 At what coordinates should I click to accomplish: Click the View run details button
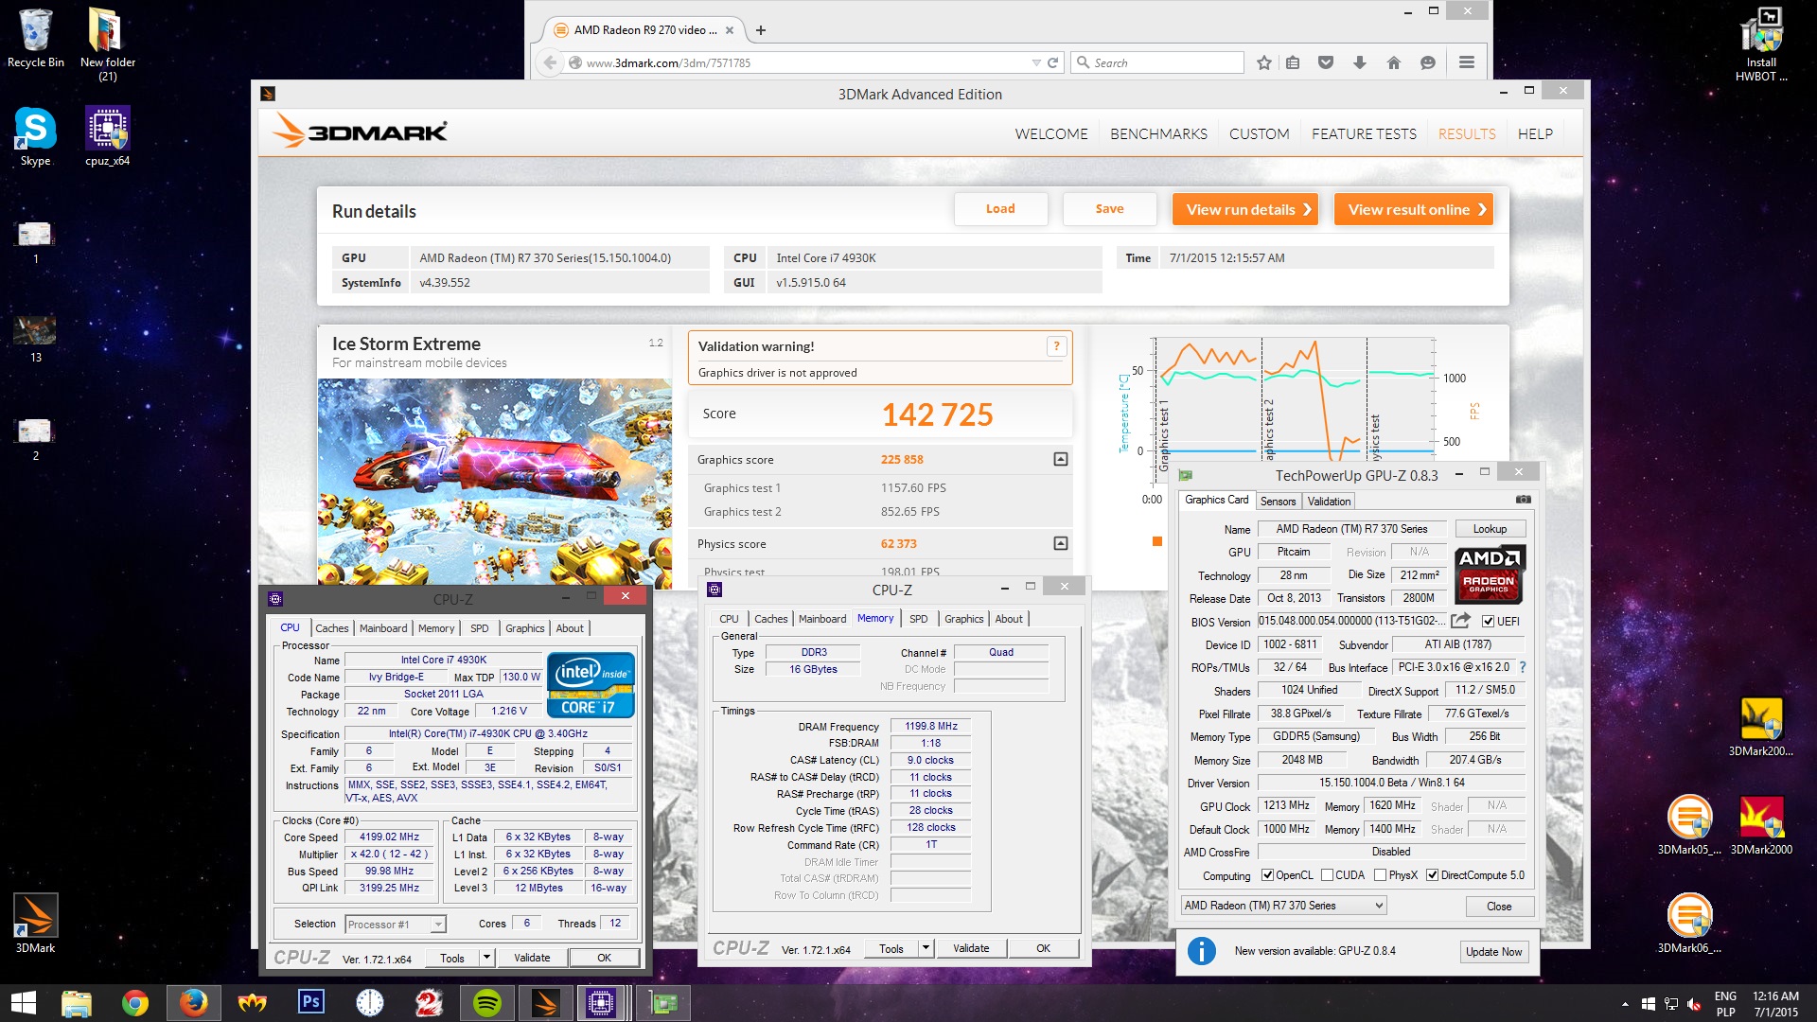[x=1246, y=209]
